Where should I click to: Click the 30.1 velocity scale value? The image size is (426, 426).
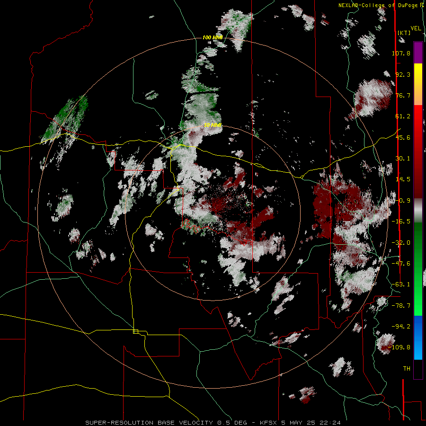click(403, 159)
